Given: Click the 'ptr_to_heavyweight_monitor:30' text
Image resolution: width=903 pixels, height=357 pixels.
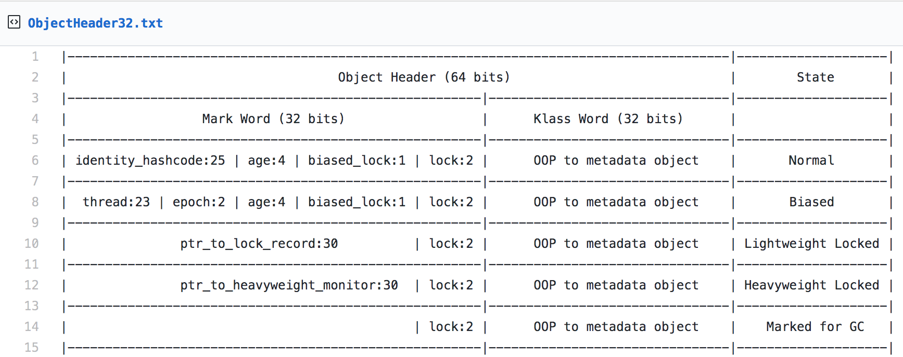Looking at the screenshot, I should [289, 285].
